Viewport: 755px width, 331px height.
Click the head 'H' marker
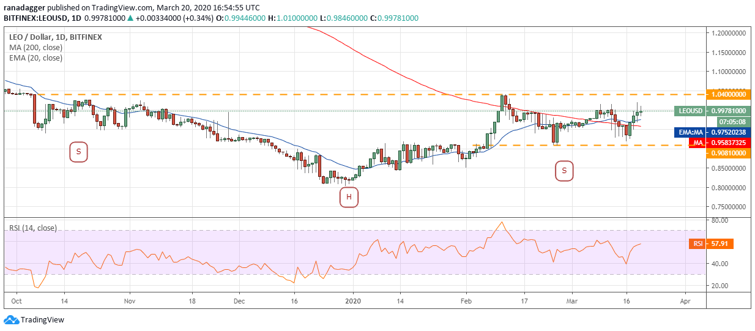[349, 197]
